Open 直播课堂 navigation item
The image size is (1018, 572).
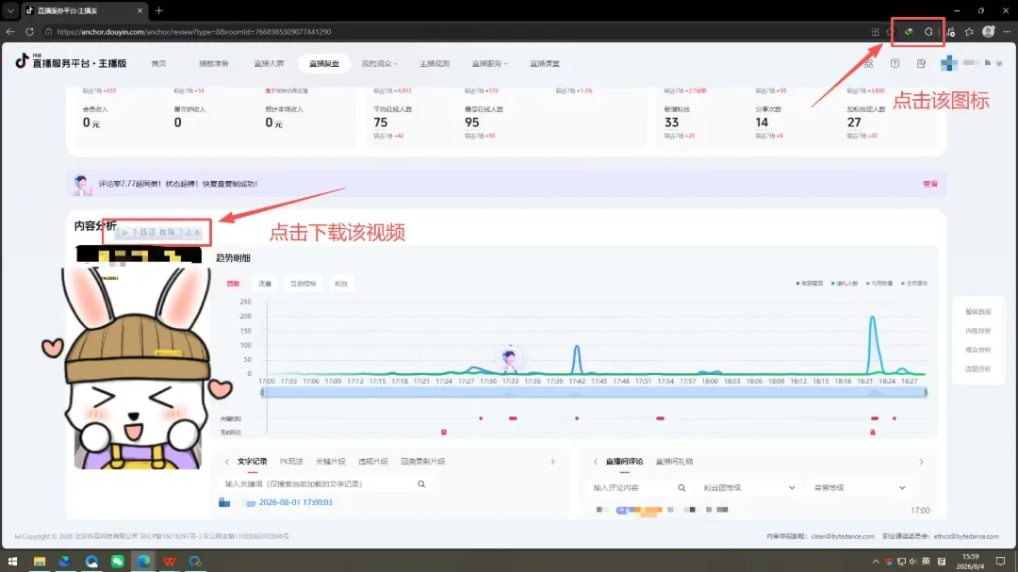click(x=544, y=64)
